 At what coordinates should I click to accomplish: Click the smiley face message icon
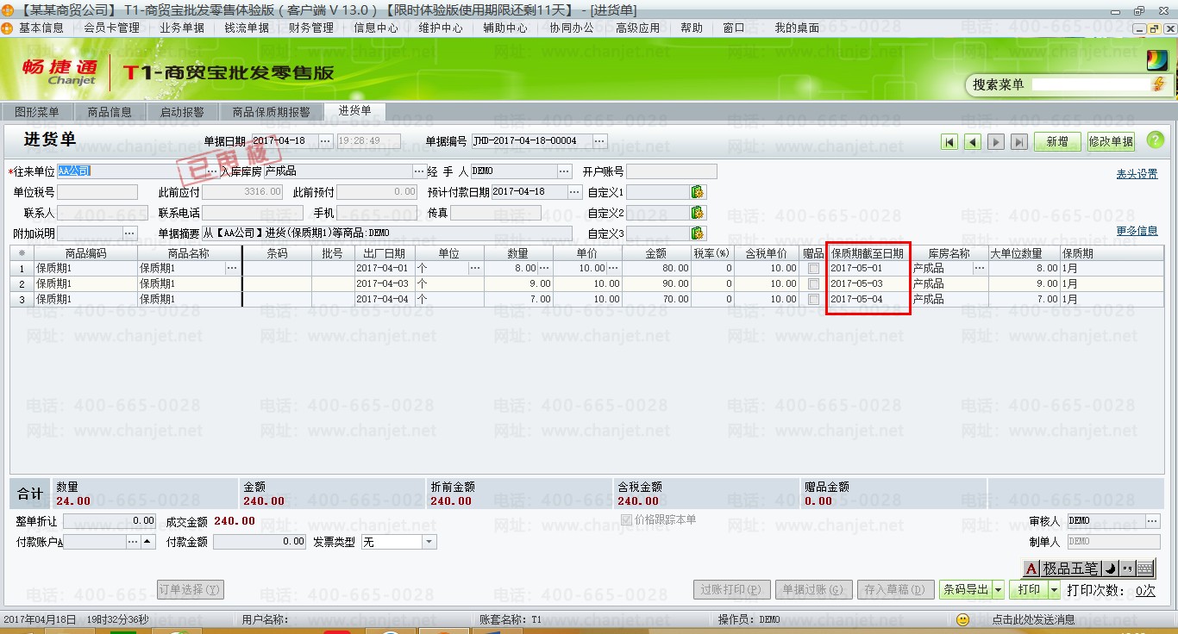tap(963, 619)
